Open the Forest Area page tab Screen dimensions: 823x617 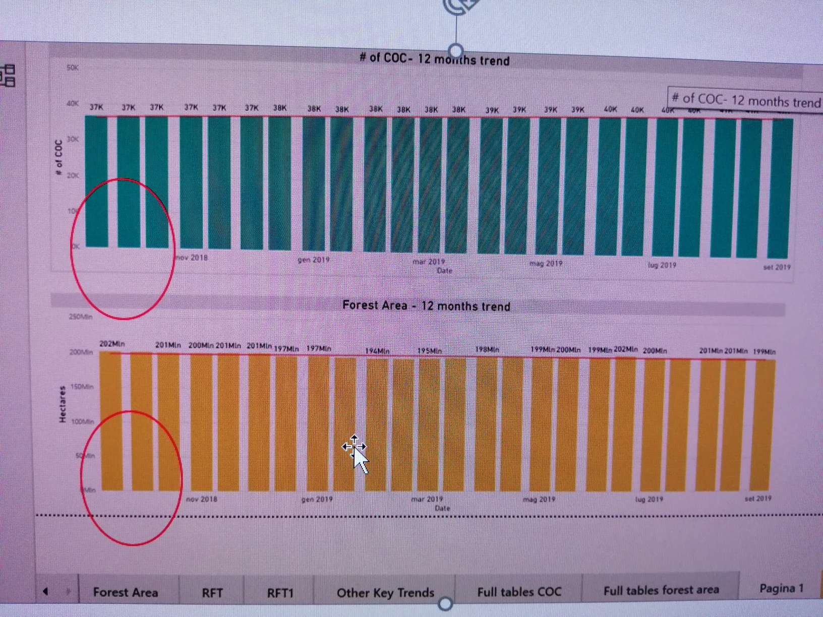pos(126,592)
